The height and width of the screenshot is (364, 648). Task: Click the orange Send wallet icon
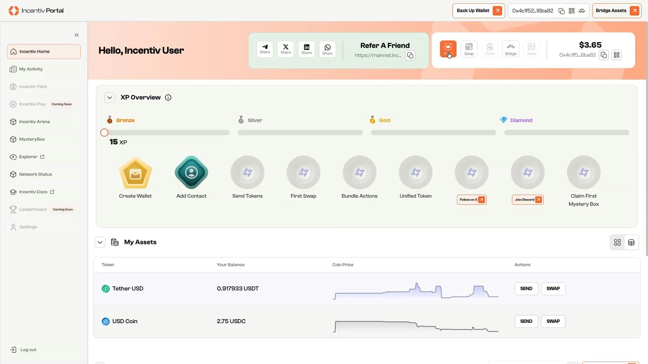tap(448, 49)
